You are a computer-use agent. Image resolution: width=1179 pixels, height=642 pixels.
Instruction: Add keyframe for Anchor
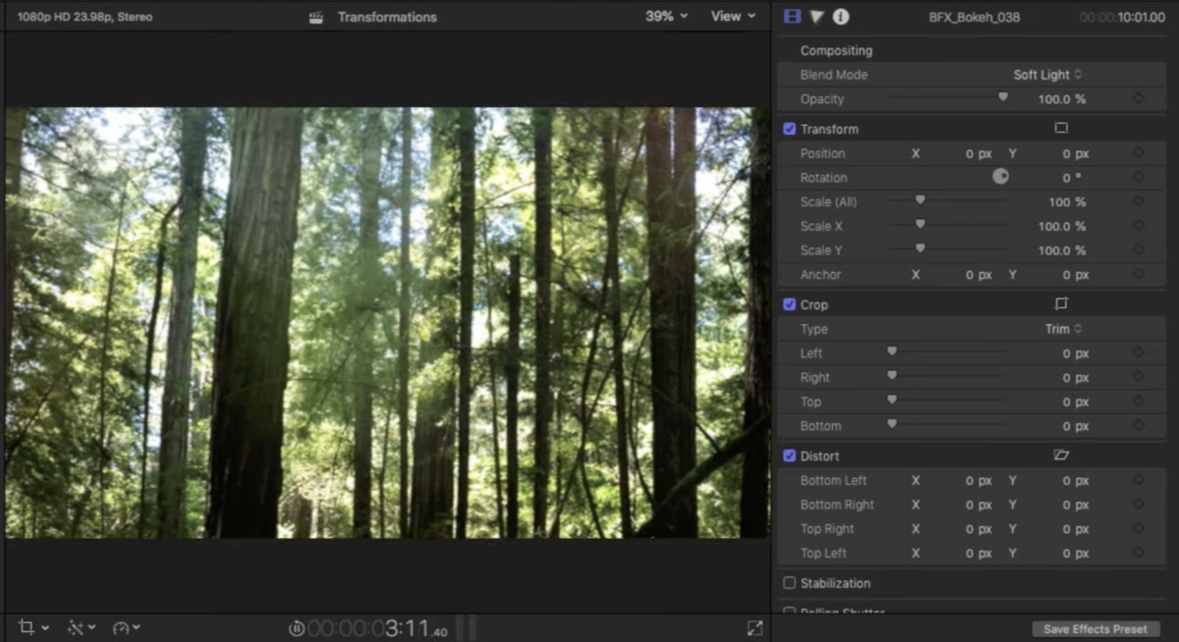(x=1139, y=275)
